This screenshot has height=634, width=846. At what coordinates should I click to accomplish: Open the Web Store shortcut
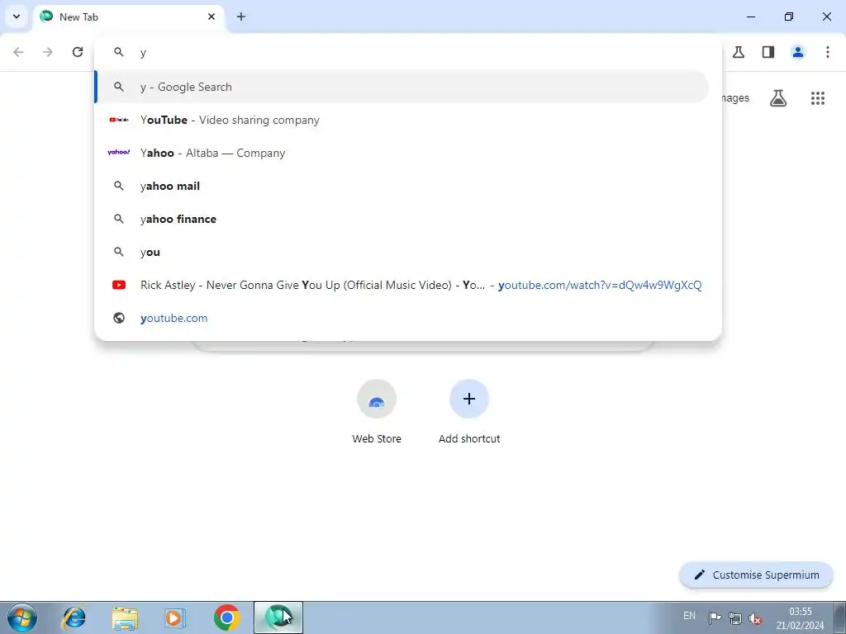[x=377, y=412]
